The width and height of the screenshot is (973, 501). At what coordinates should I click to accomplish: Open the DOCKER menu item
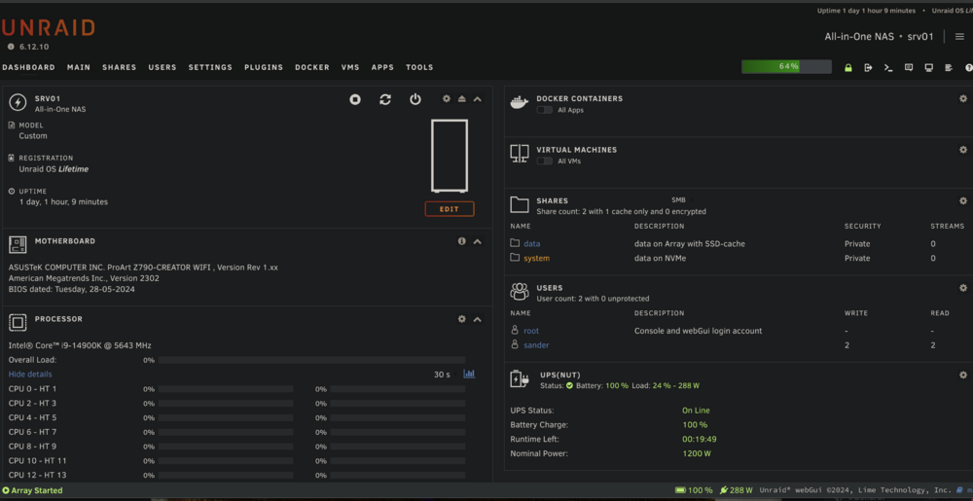pyautogui.click(x=312, y=67)
